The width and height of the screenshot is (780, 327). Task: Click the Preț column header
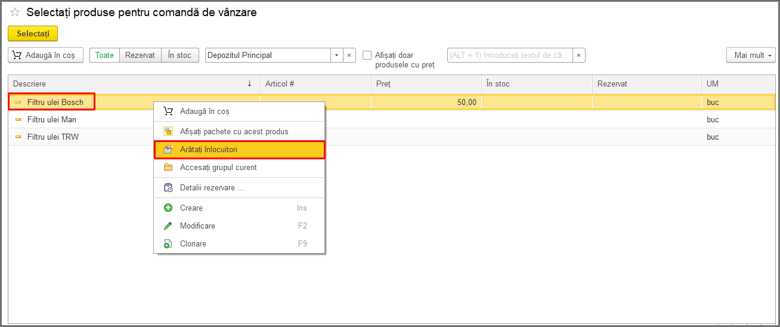click(x=426, y=84)
